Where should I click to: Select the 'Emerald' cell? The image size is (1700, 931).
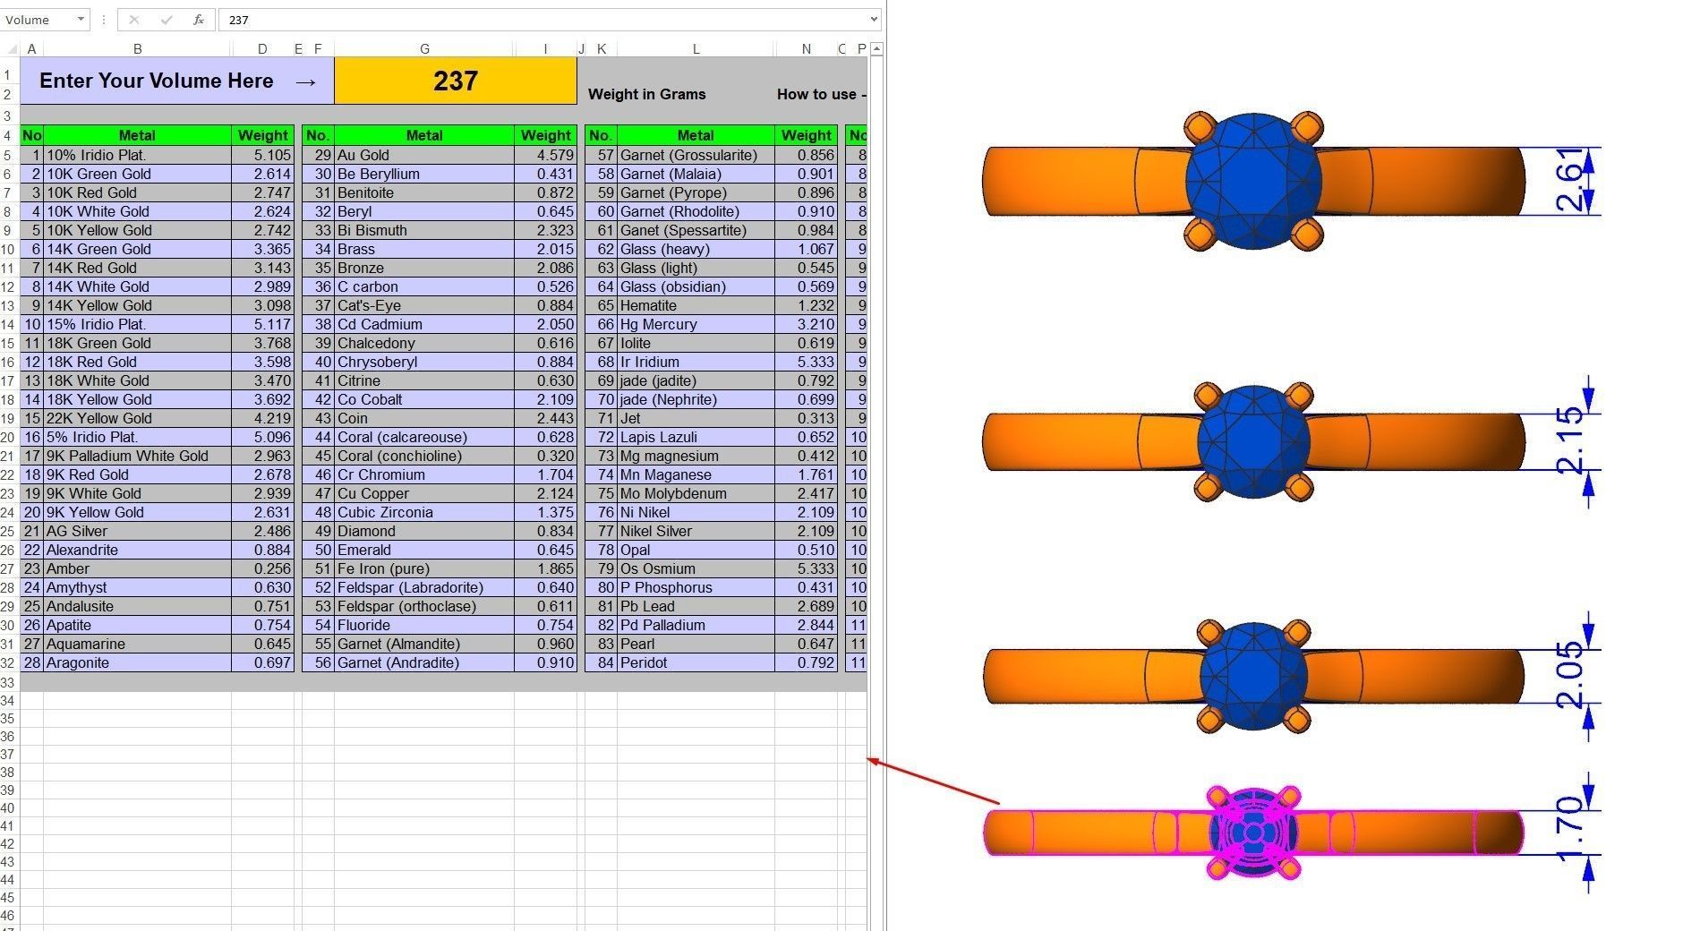click(x=424, y=550)
